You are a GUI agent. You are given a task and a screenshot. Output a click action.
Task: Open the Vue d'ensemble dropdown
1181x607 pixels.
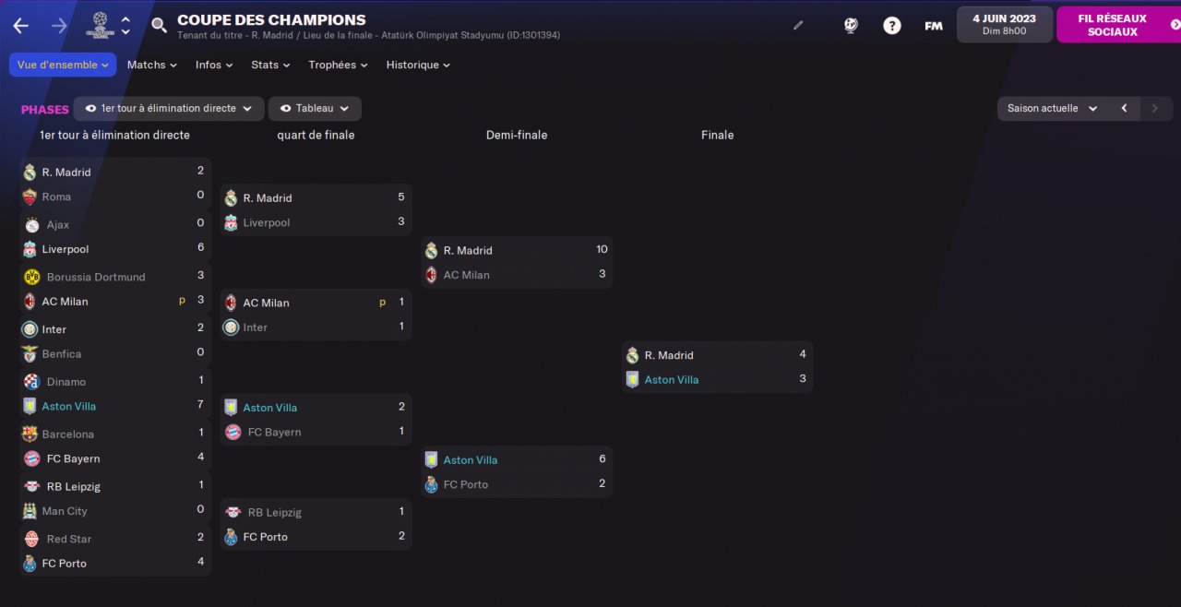63,65
